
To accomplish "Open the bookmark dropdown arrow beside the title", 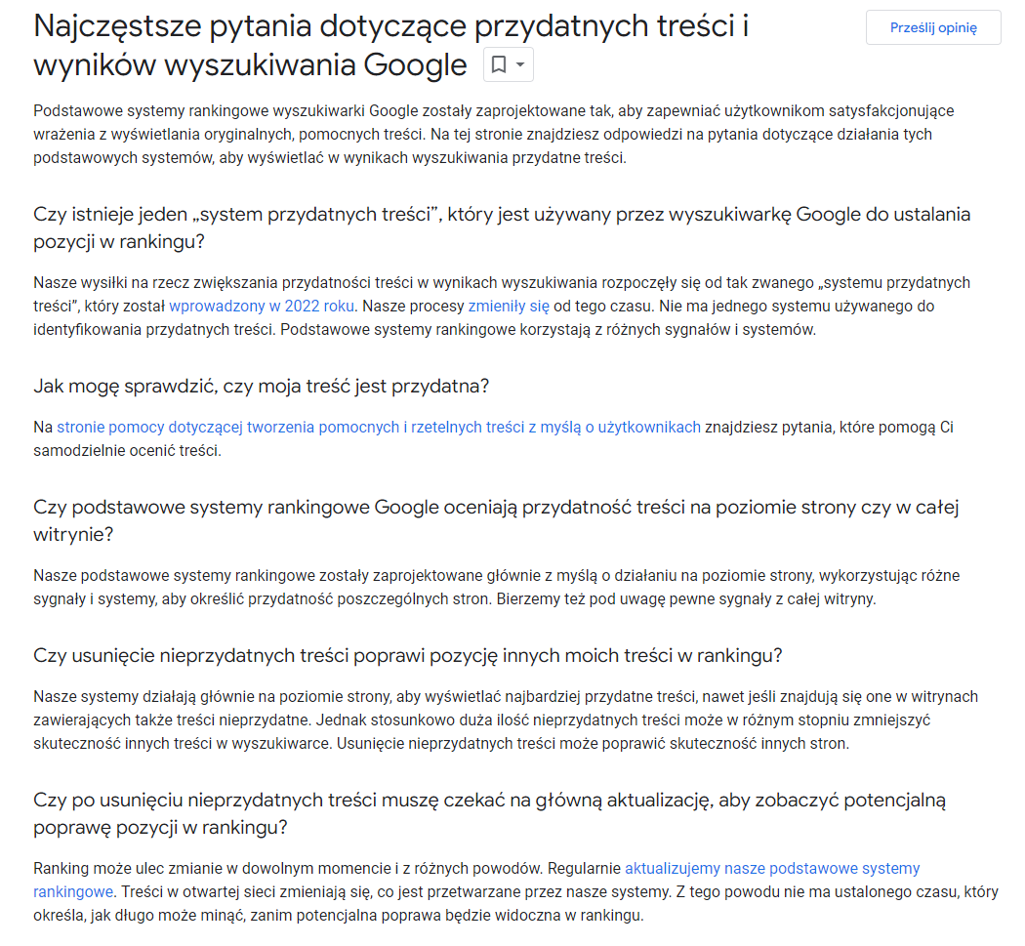I will (520, 64).
